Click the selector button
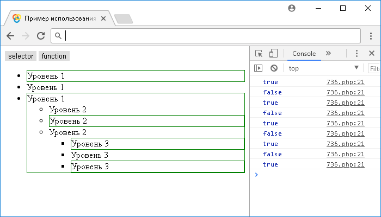The height and width of the screenshot is (217, 381). [21, 56]
